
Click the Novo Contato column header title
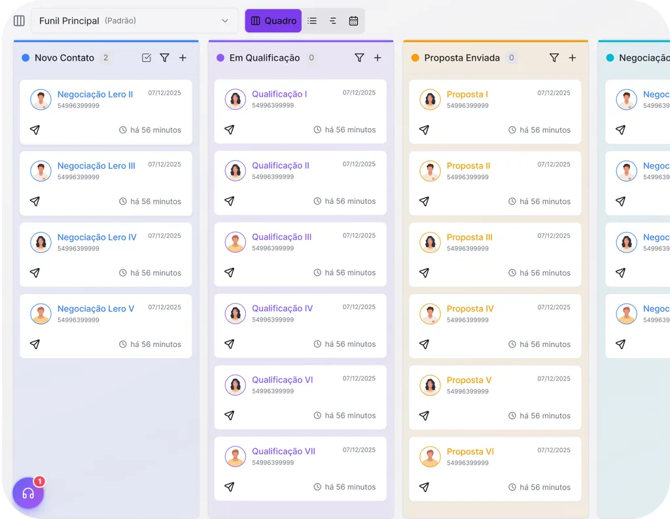[x=64, y=58]
